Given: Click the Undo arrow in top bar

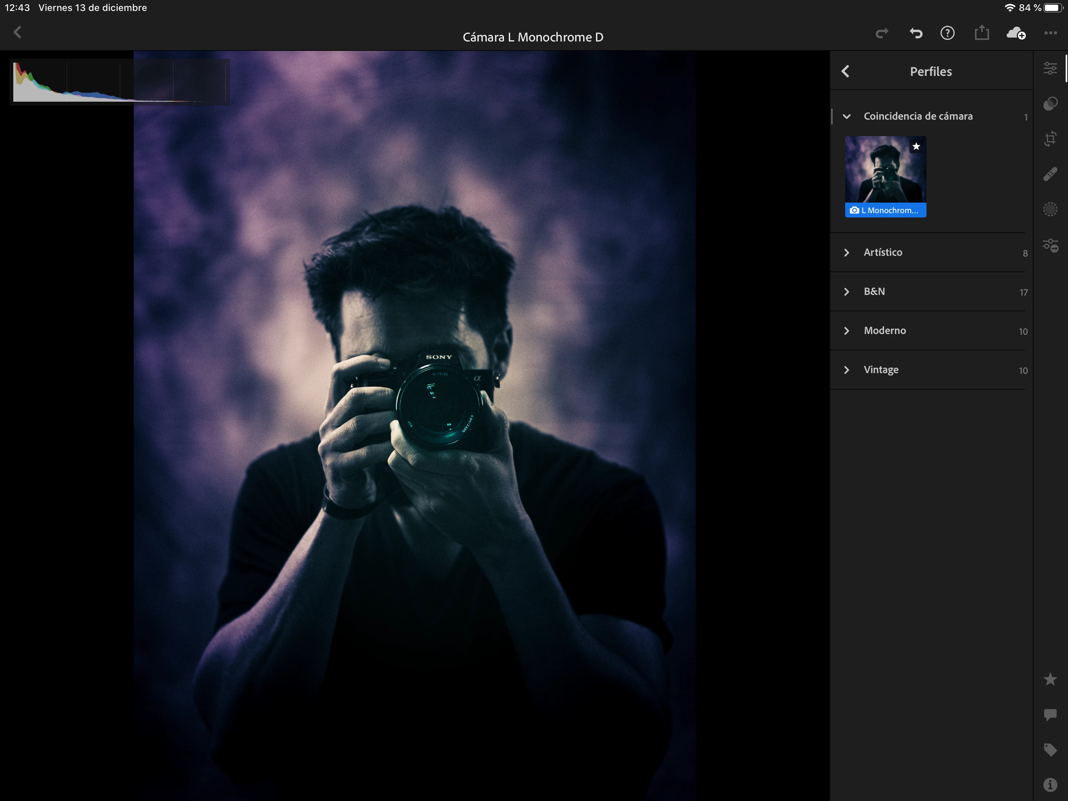Looking at the screenshot, I should pos(916,33).
